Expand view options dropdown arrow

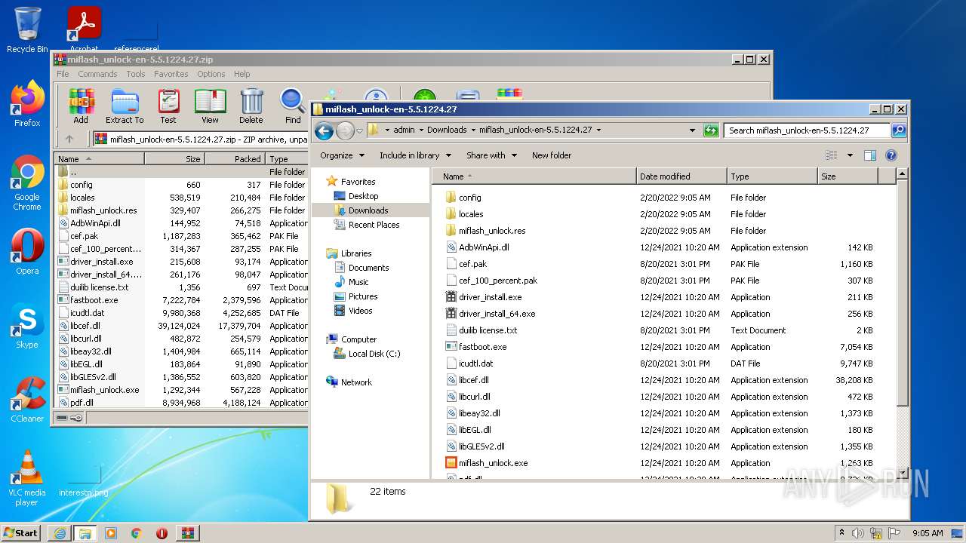click(849, 155)
